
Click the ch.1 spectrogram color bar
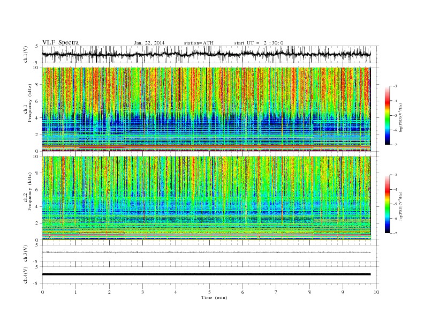387,115
